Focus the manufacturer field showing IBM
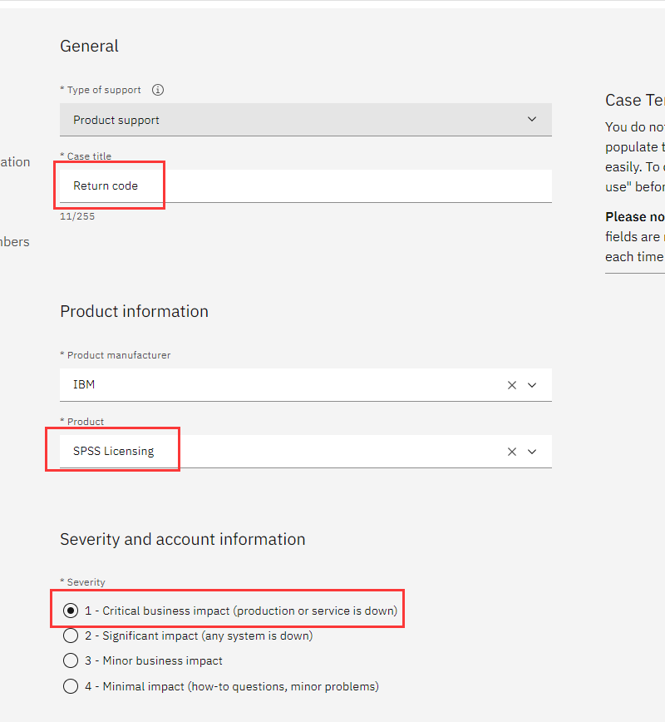Screen dimensions: 665x722 (x=274, y=385)
